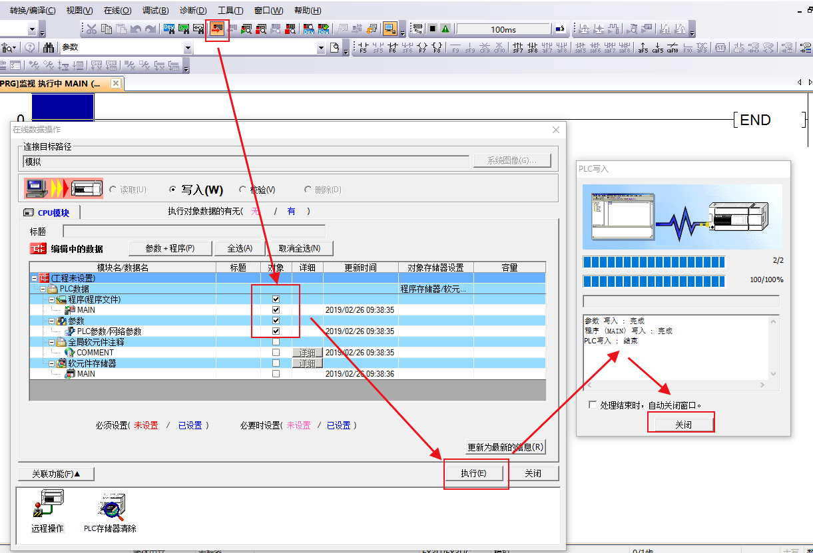Click the Write to PLC toolbar icon

(x=217, y=29)
